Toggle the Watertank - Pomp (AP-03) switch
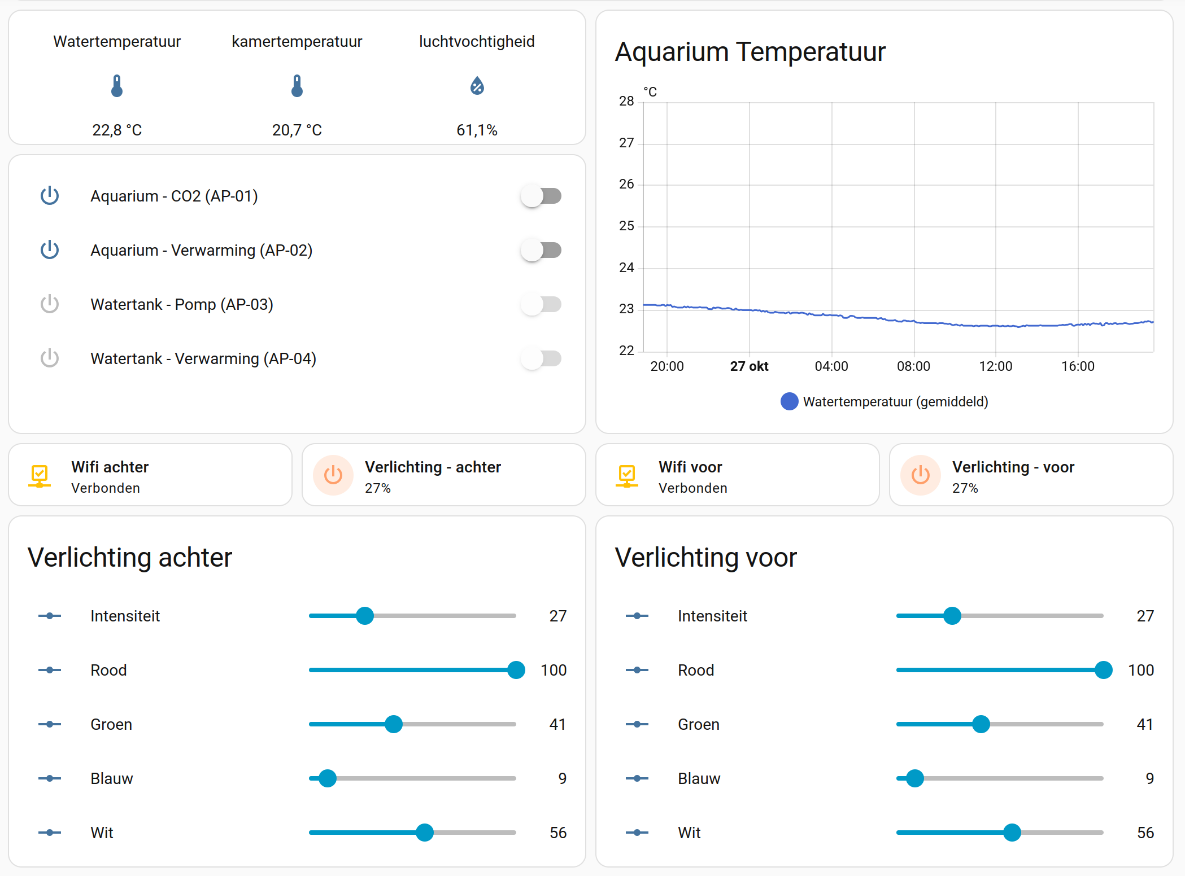 point(541,304)
